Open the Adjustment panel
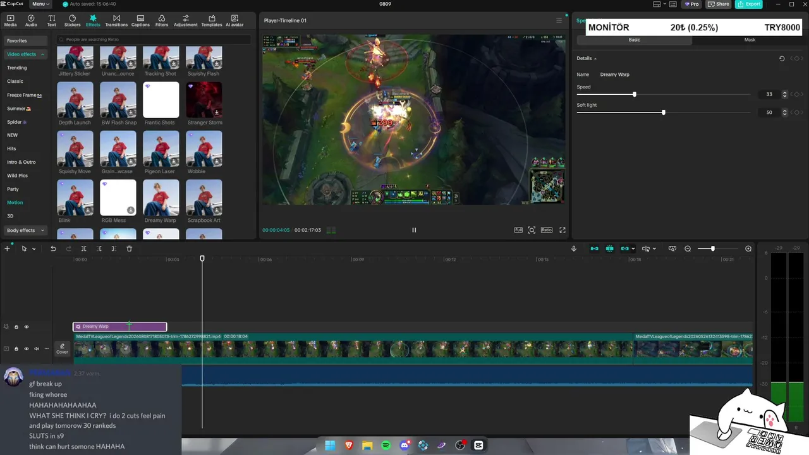Viewport: 809px width, 455px height. pyautogui.click(x=185, y=21)
